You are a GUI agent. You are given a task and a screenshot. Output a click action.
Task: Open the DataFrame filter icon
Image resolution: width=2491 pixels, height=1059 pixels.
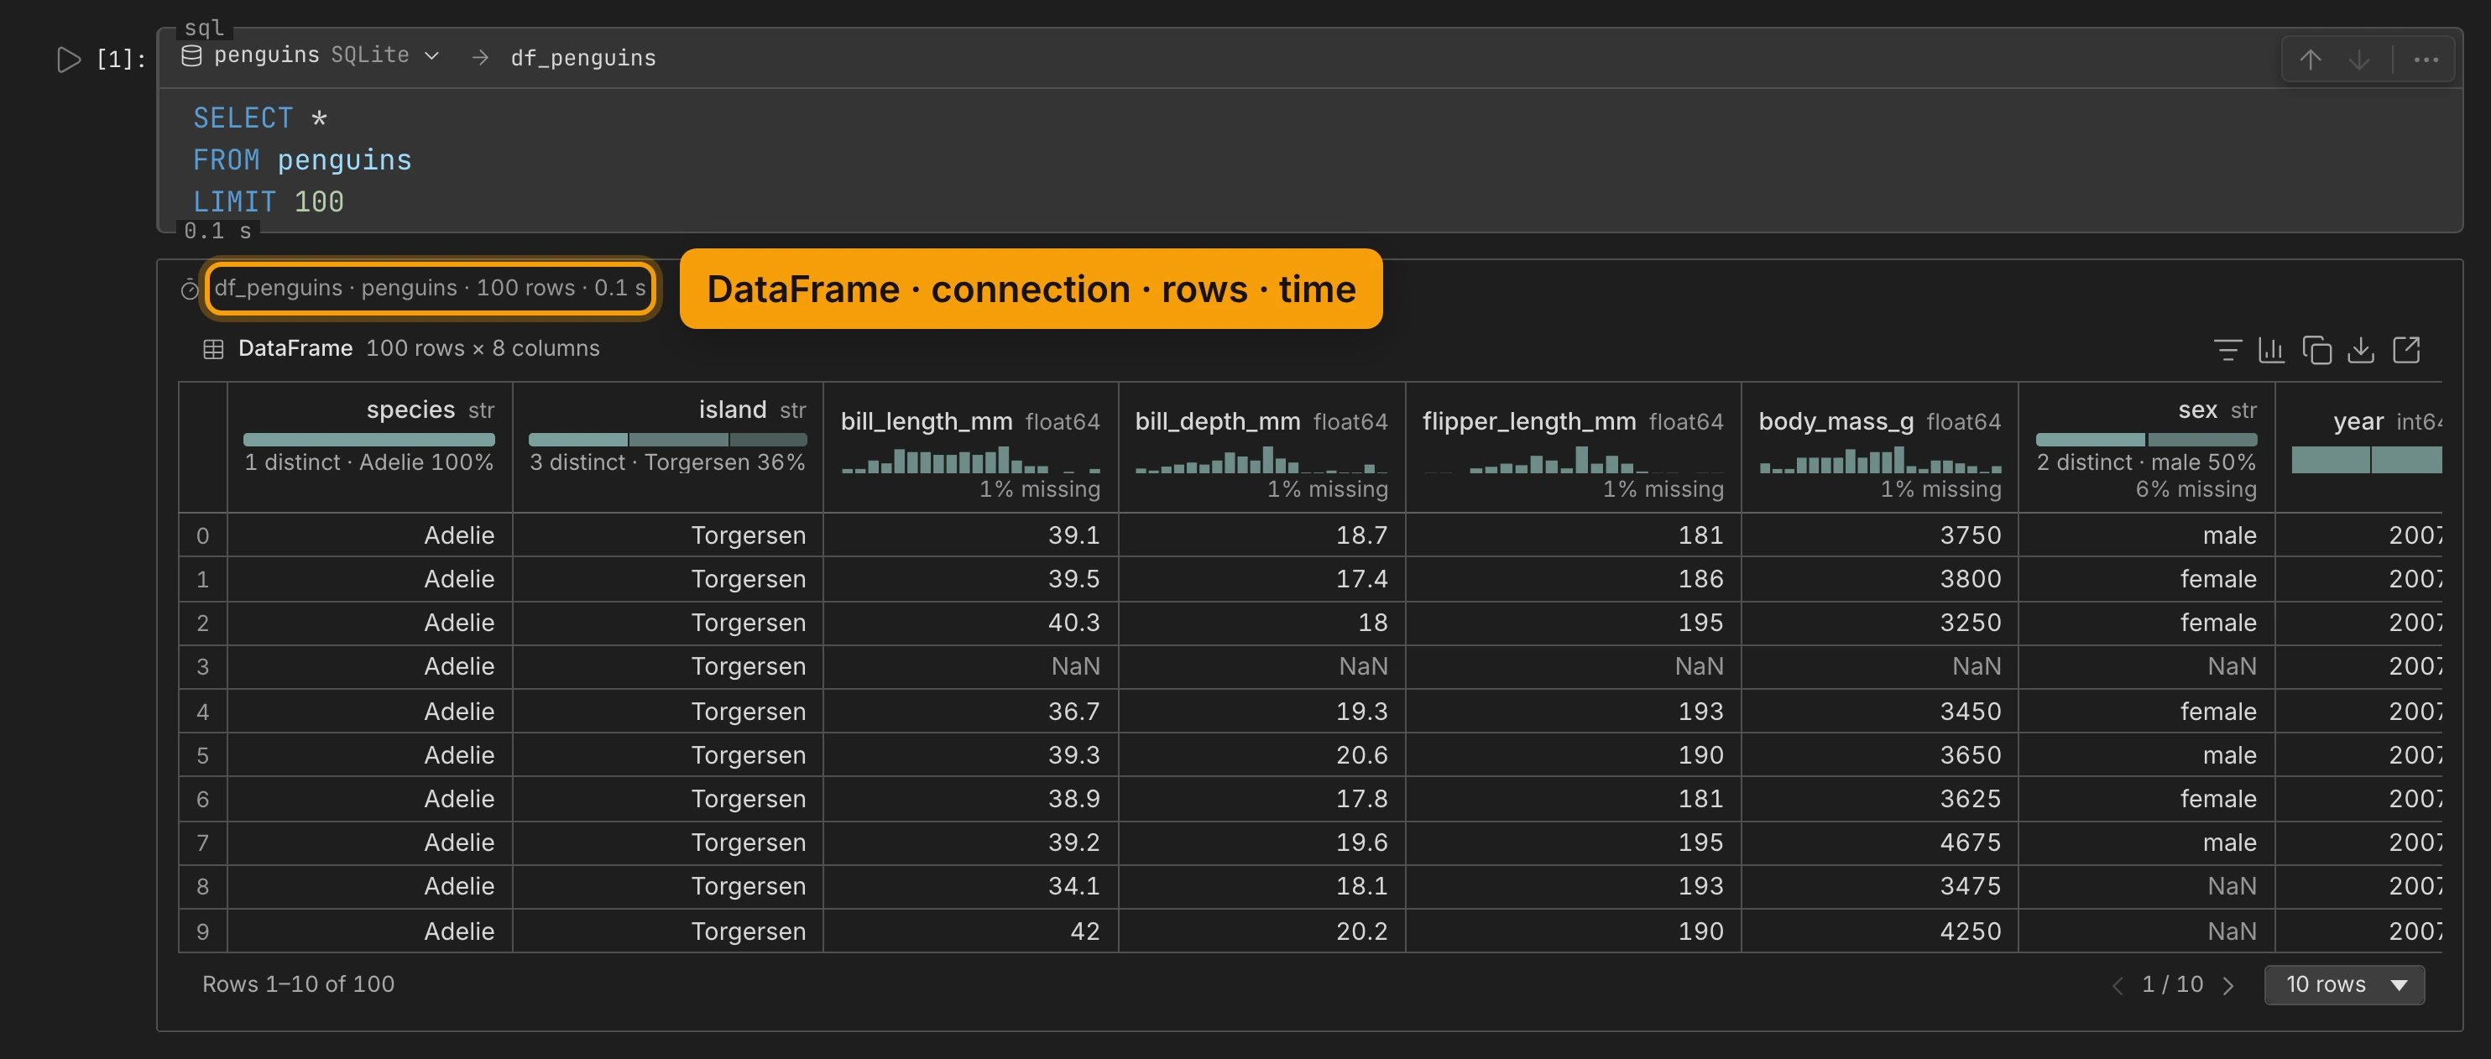point(2228,349)
